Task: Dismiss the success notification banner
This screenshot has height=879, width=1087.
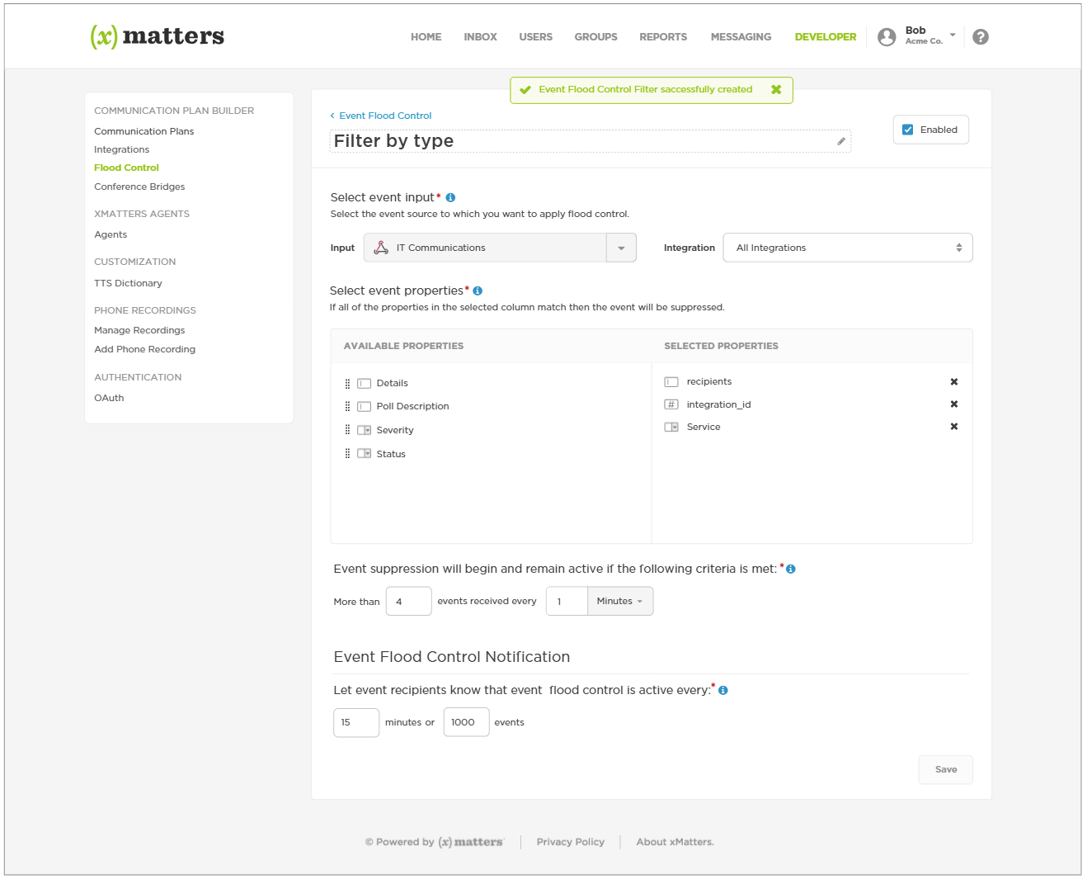Action: [x=776, y=89]
